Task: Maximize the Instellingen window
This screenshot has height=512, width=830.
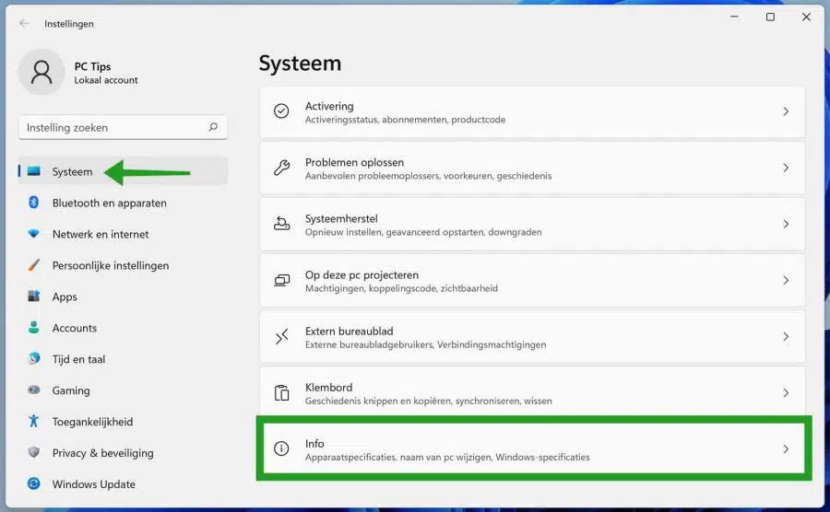Action: click(x=770, y=17)
